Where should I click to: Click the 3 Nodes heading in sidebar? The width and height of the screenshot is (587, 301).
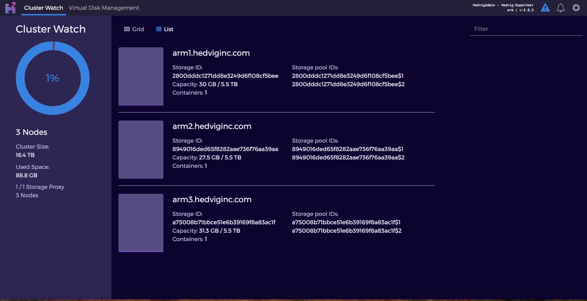pos(31,132)
